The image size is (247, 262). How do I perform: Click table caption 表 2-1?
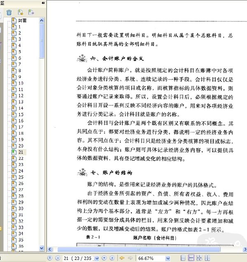click(93, 237)
